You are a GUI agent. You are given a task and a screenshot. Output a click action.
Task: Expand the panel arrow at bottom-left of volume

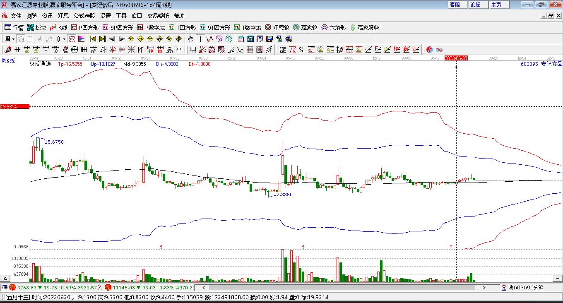(x=5, y=279)
